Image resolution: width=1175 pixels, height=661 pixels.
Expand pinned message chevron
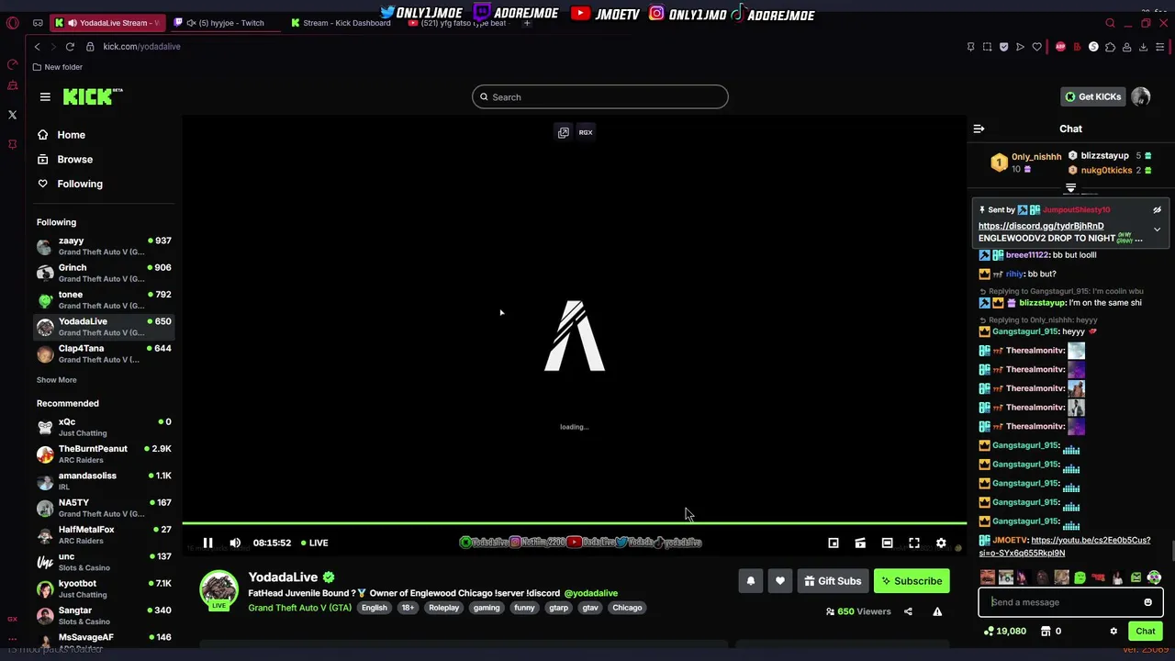click(1157, 230)
